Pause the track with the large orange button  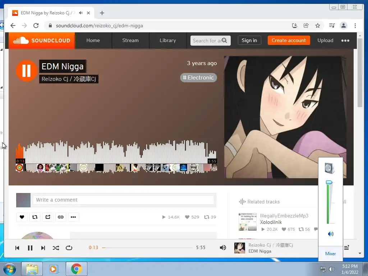point(26,70)
